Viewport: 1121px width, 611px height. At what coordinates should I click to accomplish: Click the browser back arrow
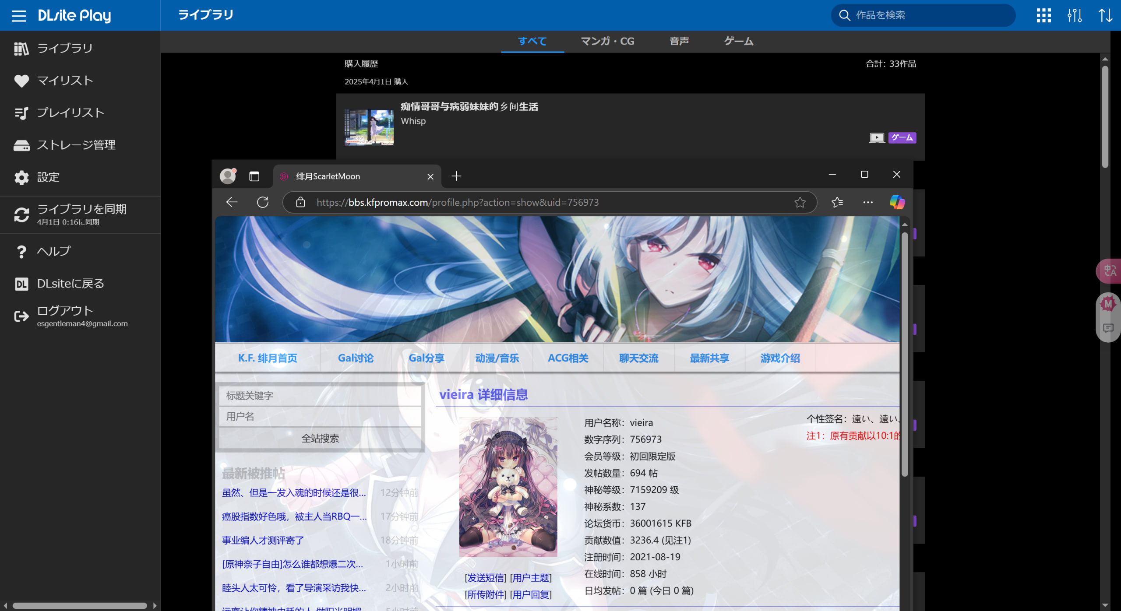point(232,202)
